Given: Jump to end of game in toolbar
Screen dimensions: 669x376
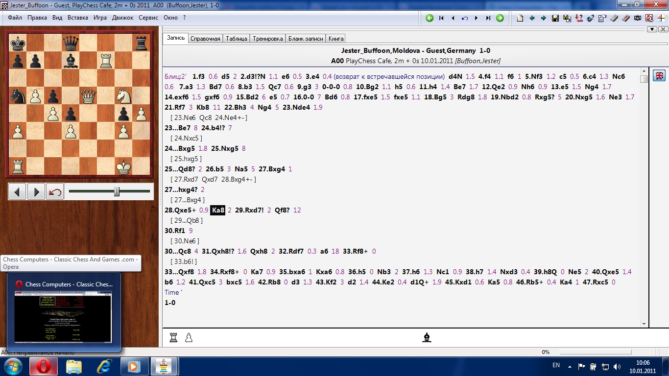Looking at the screenshot, I should pos(488,18).
